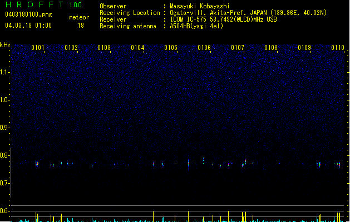Select the Ogata-vill. Akita-Pref. JAPAN location text
The height and width of the screenshot is (222, 350).
248,13
